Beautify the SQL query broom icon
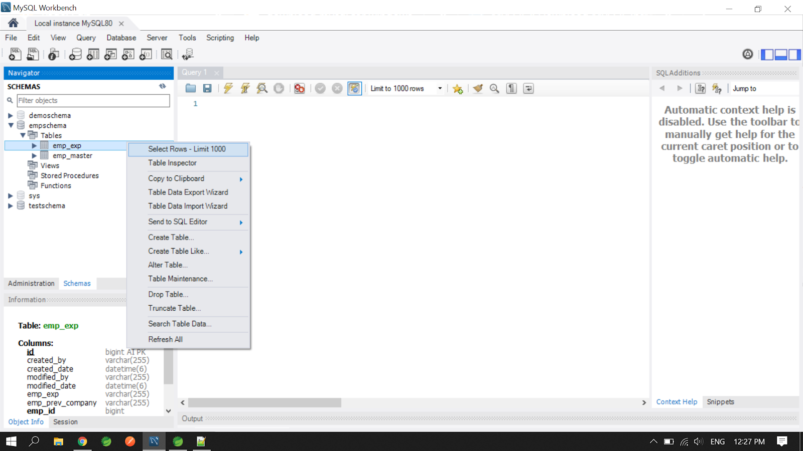The width and height of the screenshot is (803, 451). [x=478, y=88]
